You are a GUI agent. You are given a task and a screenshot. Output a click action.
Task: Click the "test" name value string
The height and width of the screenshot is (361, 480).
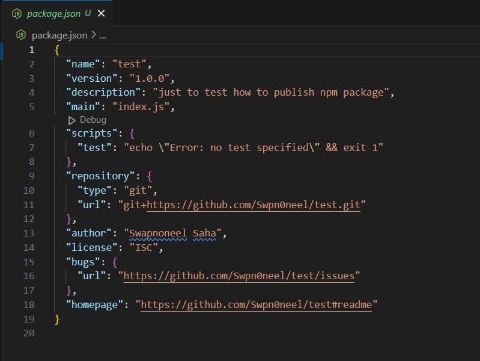[129, 64]
